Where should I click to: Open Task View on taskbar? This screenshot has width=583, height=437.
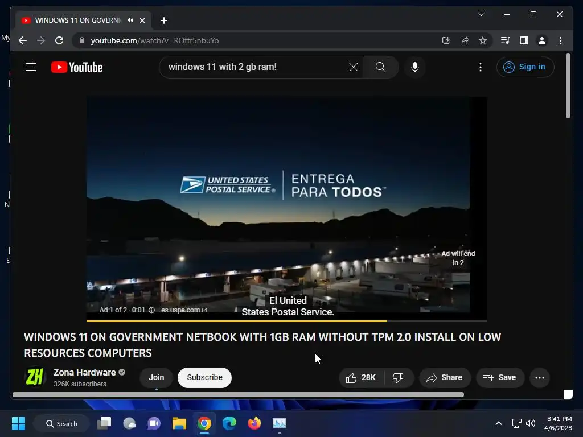[x=105, y=423]
